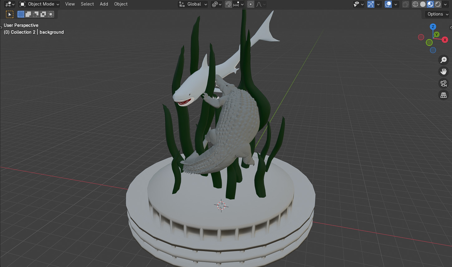Click the 3D cursor at base
The width and height of the screenshot is (452, 267).
tap(221, 205)
